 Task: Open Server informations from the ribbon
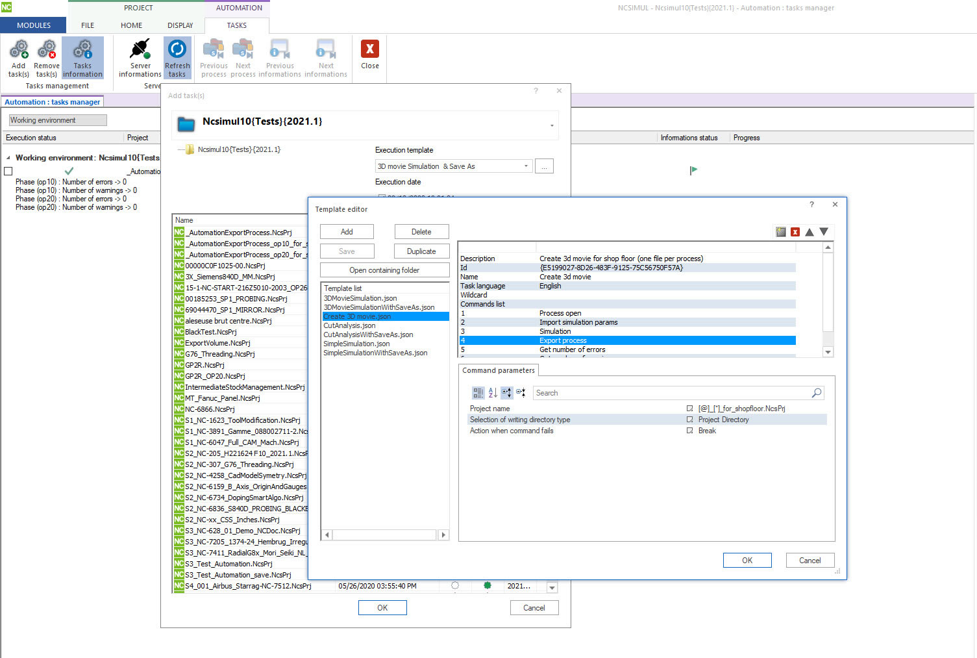pyautogui.click(x=140, y=50)
